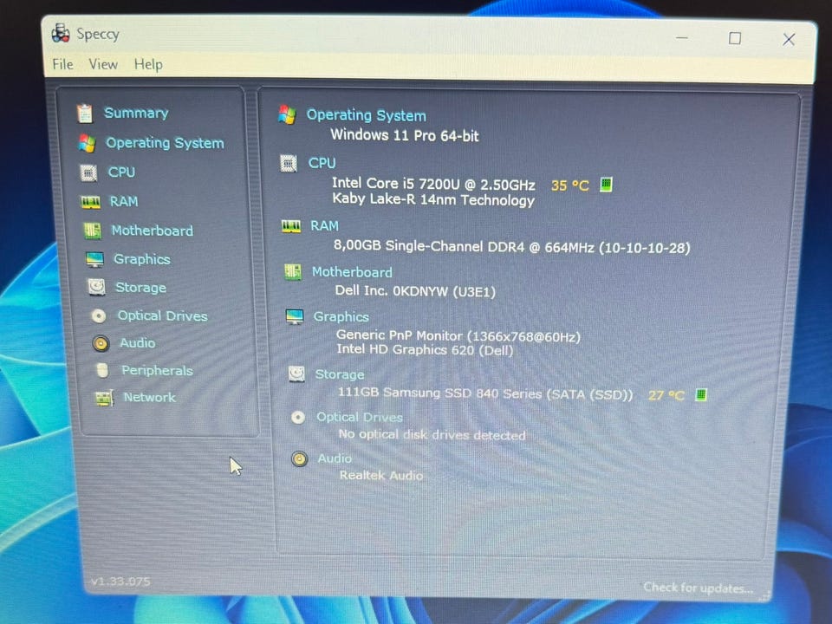This screenshot has width=832, height=624.
Task: Maximize the Speccy window
Action: 735,38
